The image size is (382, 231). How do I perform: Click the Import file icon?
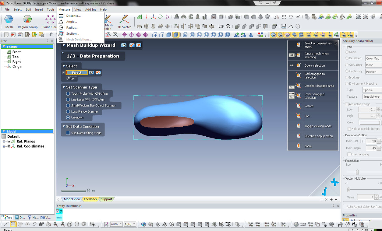pyautogui.click(x=13, y=35)
